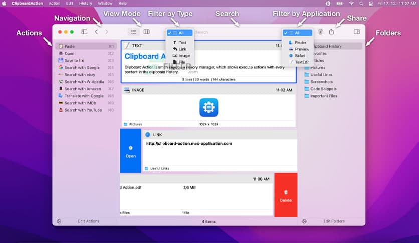This screenshot has width=419, height=243.
Task: Go back with the left chevron
Action: (96, 32)
